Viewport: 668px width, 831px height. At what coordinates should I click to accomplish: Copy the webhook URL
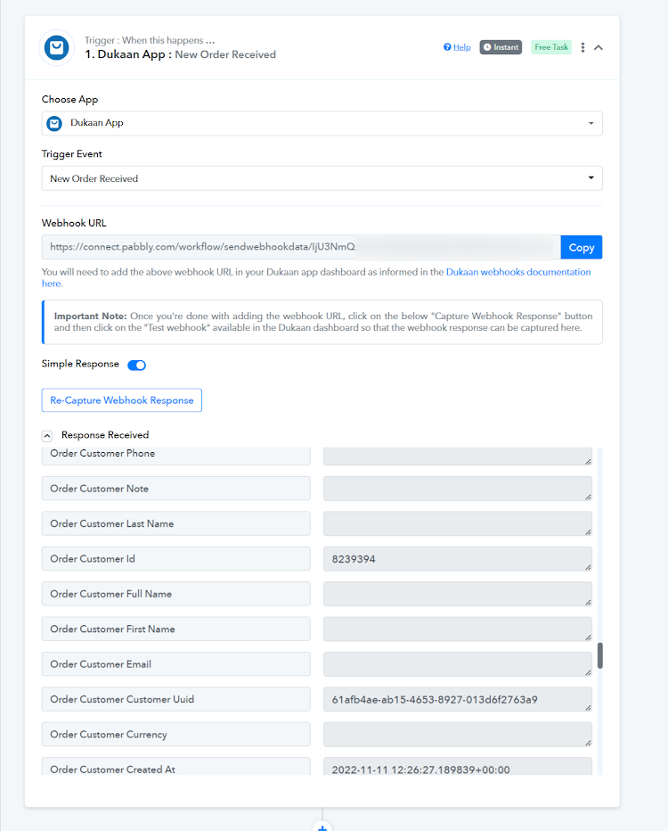pos(582,248)
